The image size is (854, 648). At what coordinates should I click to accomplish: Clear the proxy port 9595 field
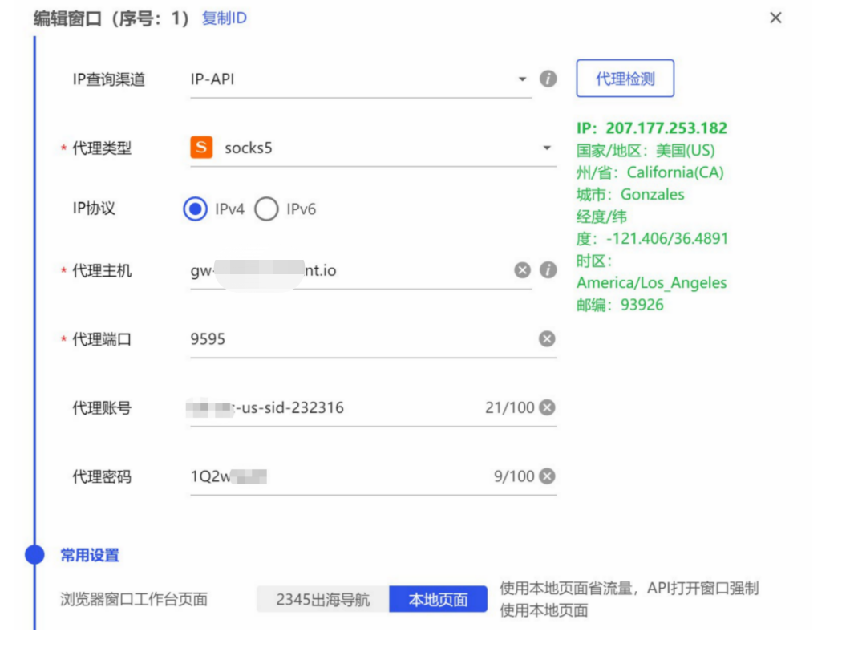click(547, 338)
